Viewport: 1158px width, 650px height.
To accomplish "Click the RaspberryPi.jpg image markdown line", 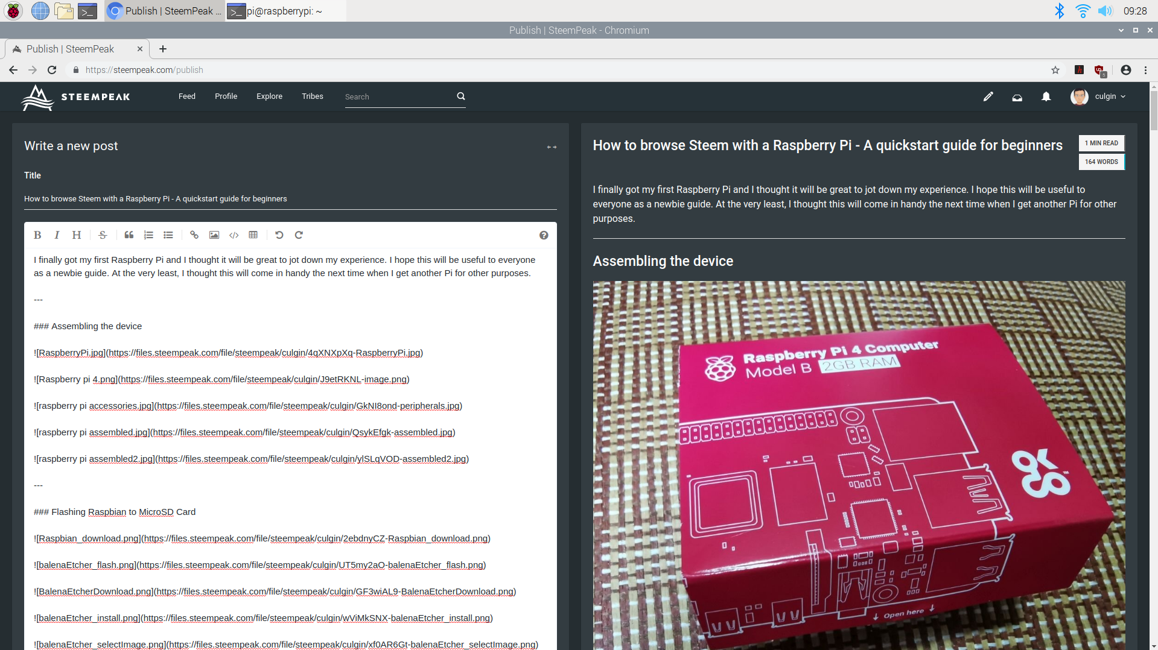I will click(x=228, y=353).
